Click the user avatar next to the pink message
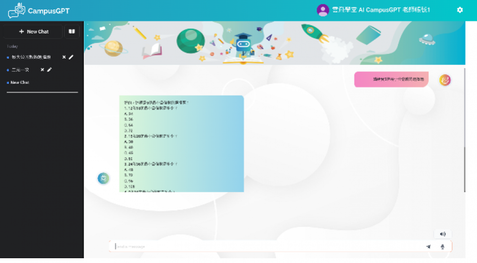This screenshot has width=477, height=263. click(445, 80)
